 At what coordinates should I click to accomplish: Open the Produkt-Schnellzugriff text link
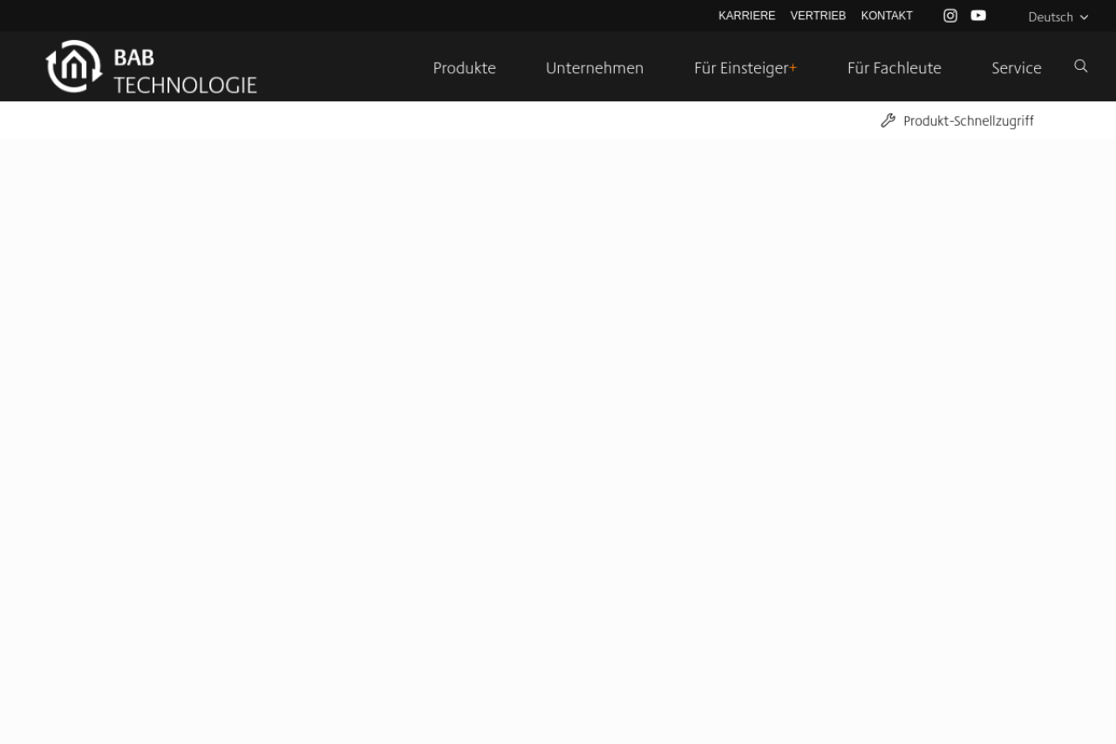click(969, 121)
